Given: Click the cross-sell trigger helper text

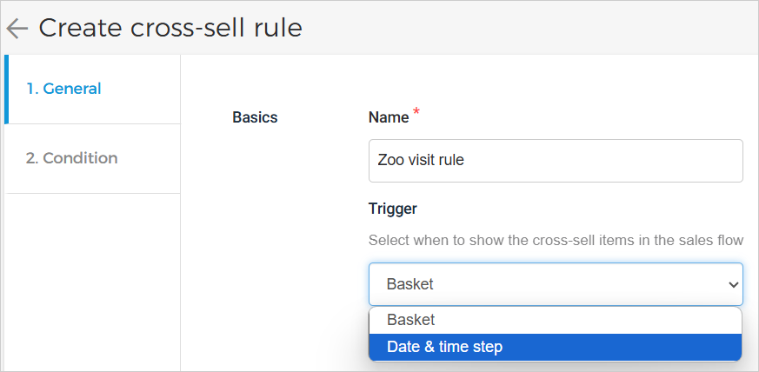Looking at the screenshot, I should 556,240.
